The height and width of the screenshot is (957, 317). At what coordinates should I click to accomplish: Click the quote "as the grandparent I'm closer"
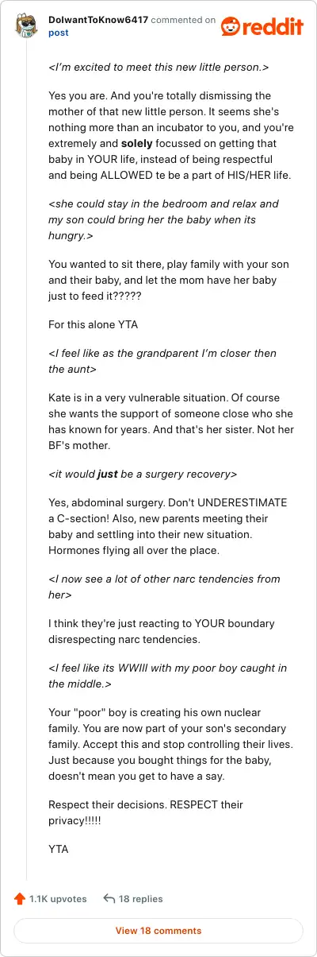pyautogui.click(x=162, y=361)
